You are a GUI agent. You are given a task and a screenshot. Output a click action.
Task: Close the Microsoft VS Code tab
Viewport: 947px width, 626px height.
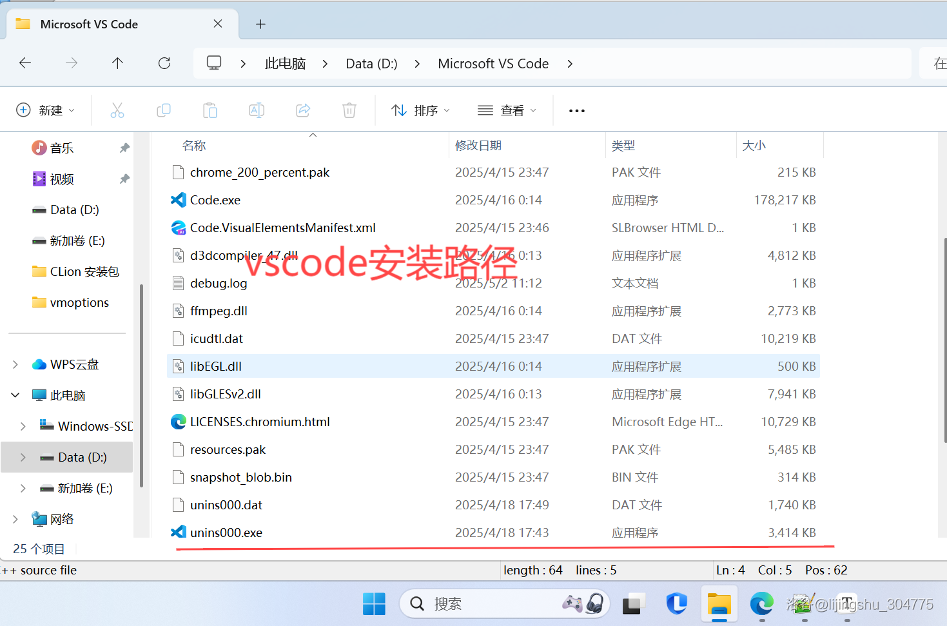(x=218, y=24)
